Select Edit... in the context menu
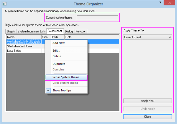 (56, 51)
